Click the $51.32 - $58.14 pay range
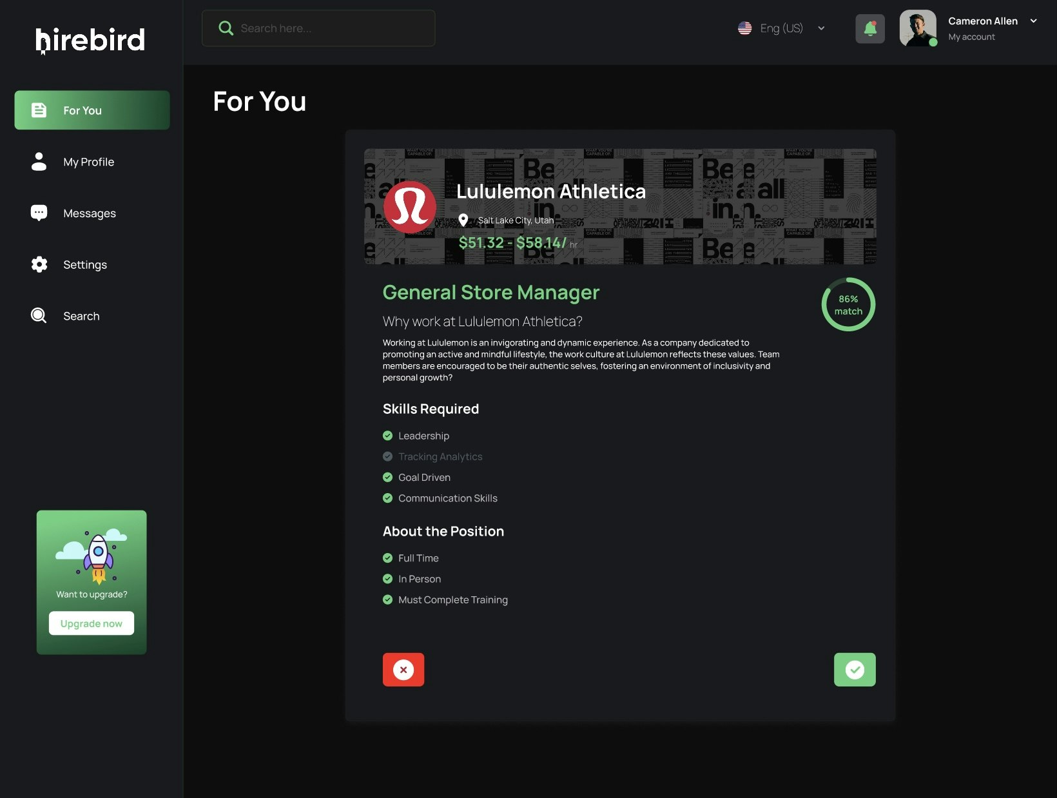 click(x=512, y=243)
